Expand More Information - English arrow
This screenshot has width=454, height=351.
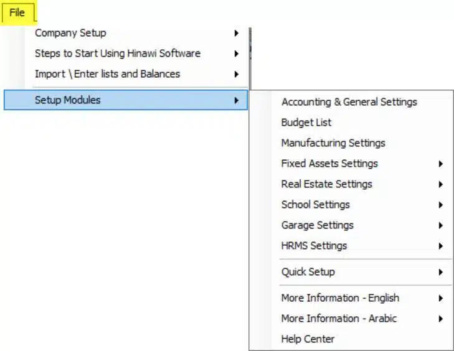click(x=440, y=298)
